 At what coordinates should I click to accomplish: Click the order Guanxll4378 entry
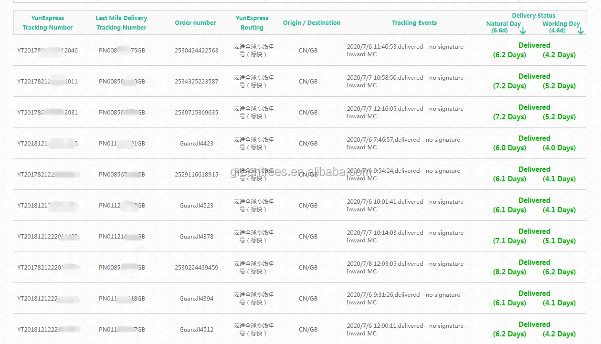coord(196,237)
